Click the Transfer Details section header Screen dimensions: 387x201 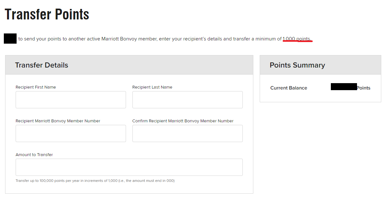(129, 65)
